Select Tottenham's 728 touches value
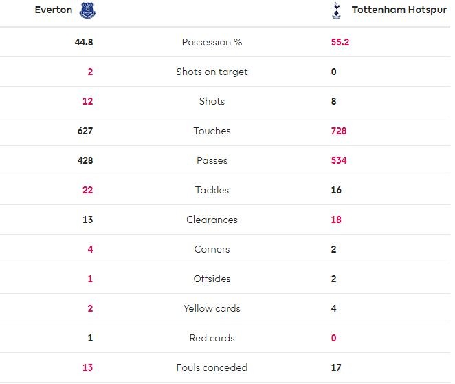455x384 pixels. [339, 131]
